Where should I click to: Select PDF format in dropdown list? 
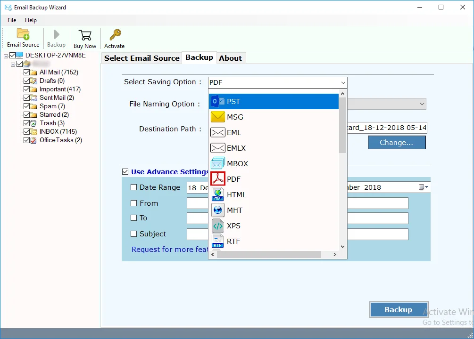coord(274,179)
